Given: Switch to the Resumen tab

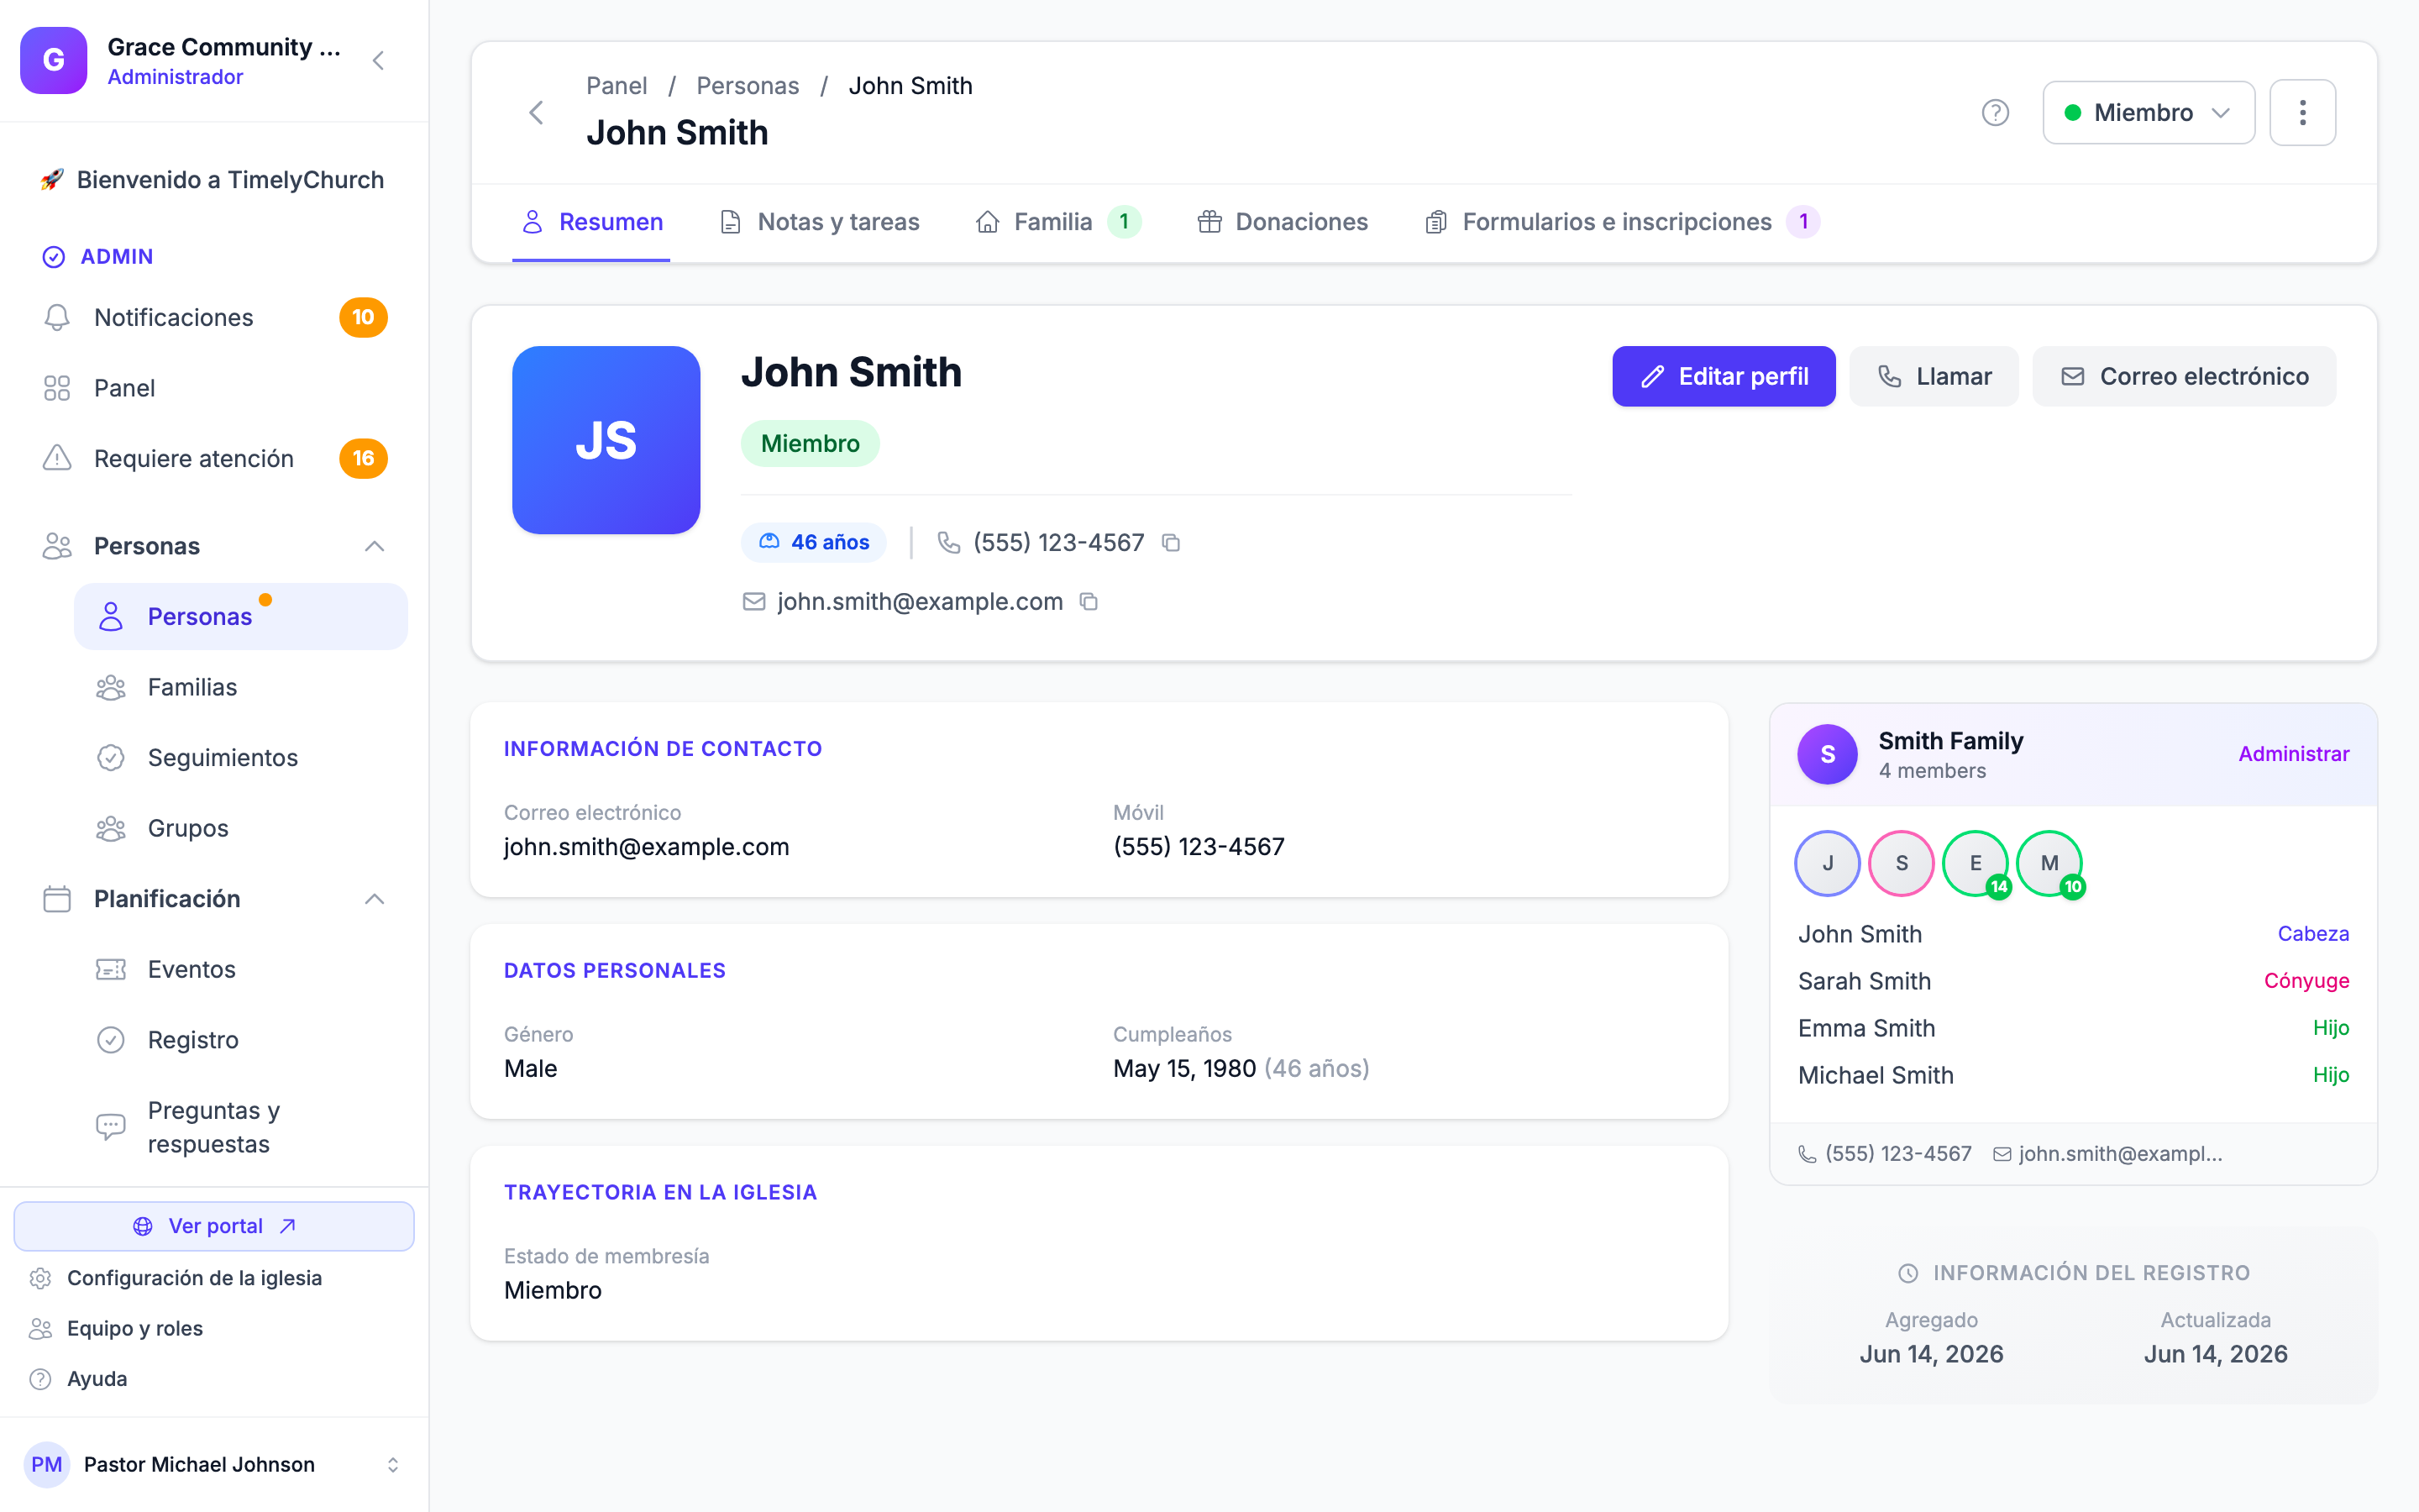Looking at the screenshot, I should coord(592,222).
